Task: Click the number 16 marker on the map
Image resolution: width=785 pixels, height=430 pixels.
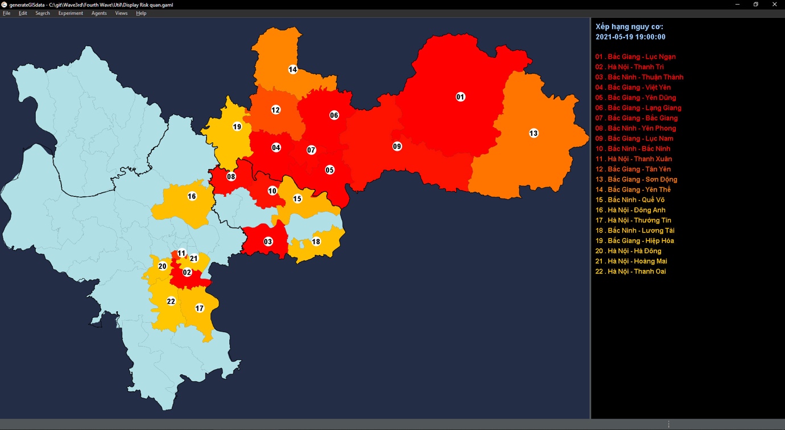Action: pyautogui.click(x=192, y=196)
